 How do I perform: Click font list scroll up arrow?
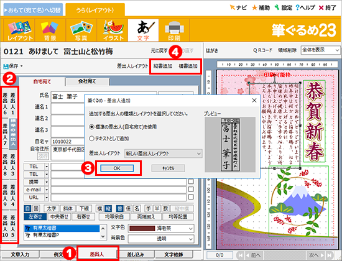[x=103, y=229]
